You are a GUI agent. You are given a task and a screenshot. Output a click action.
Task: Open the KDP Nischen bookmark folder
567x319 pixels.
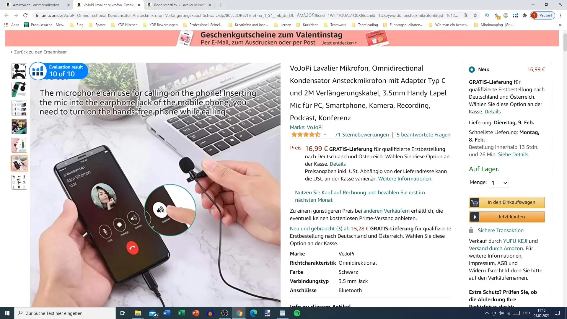pyautogui.click(x=124, y=25)
